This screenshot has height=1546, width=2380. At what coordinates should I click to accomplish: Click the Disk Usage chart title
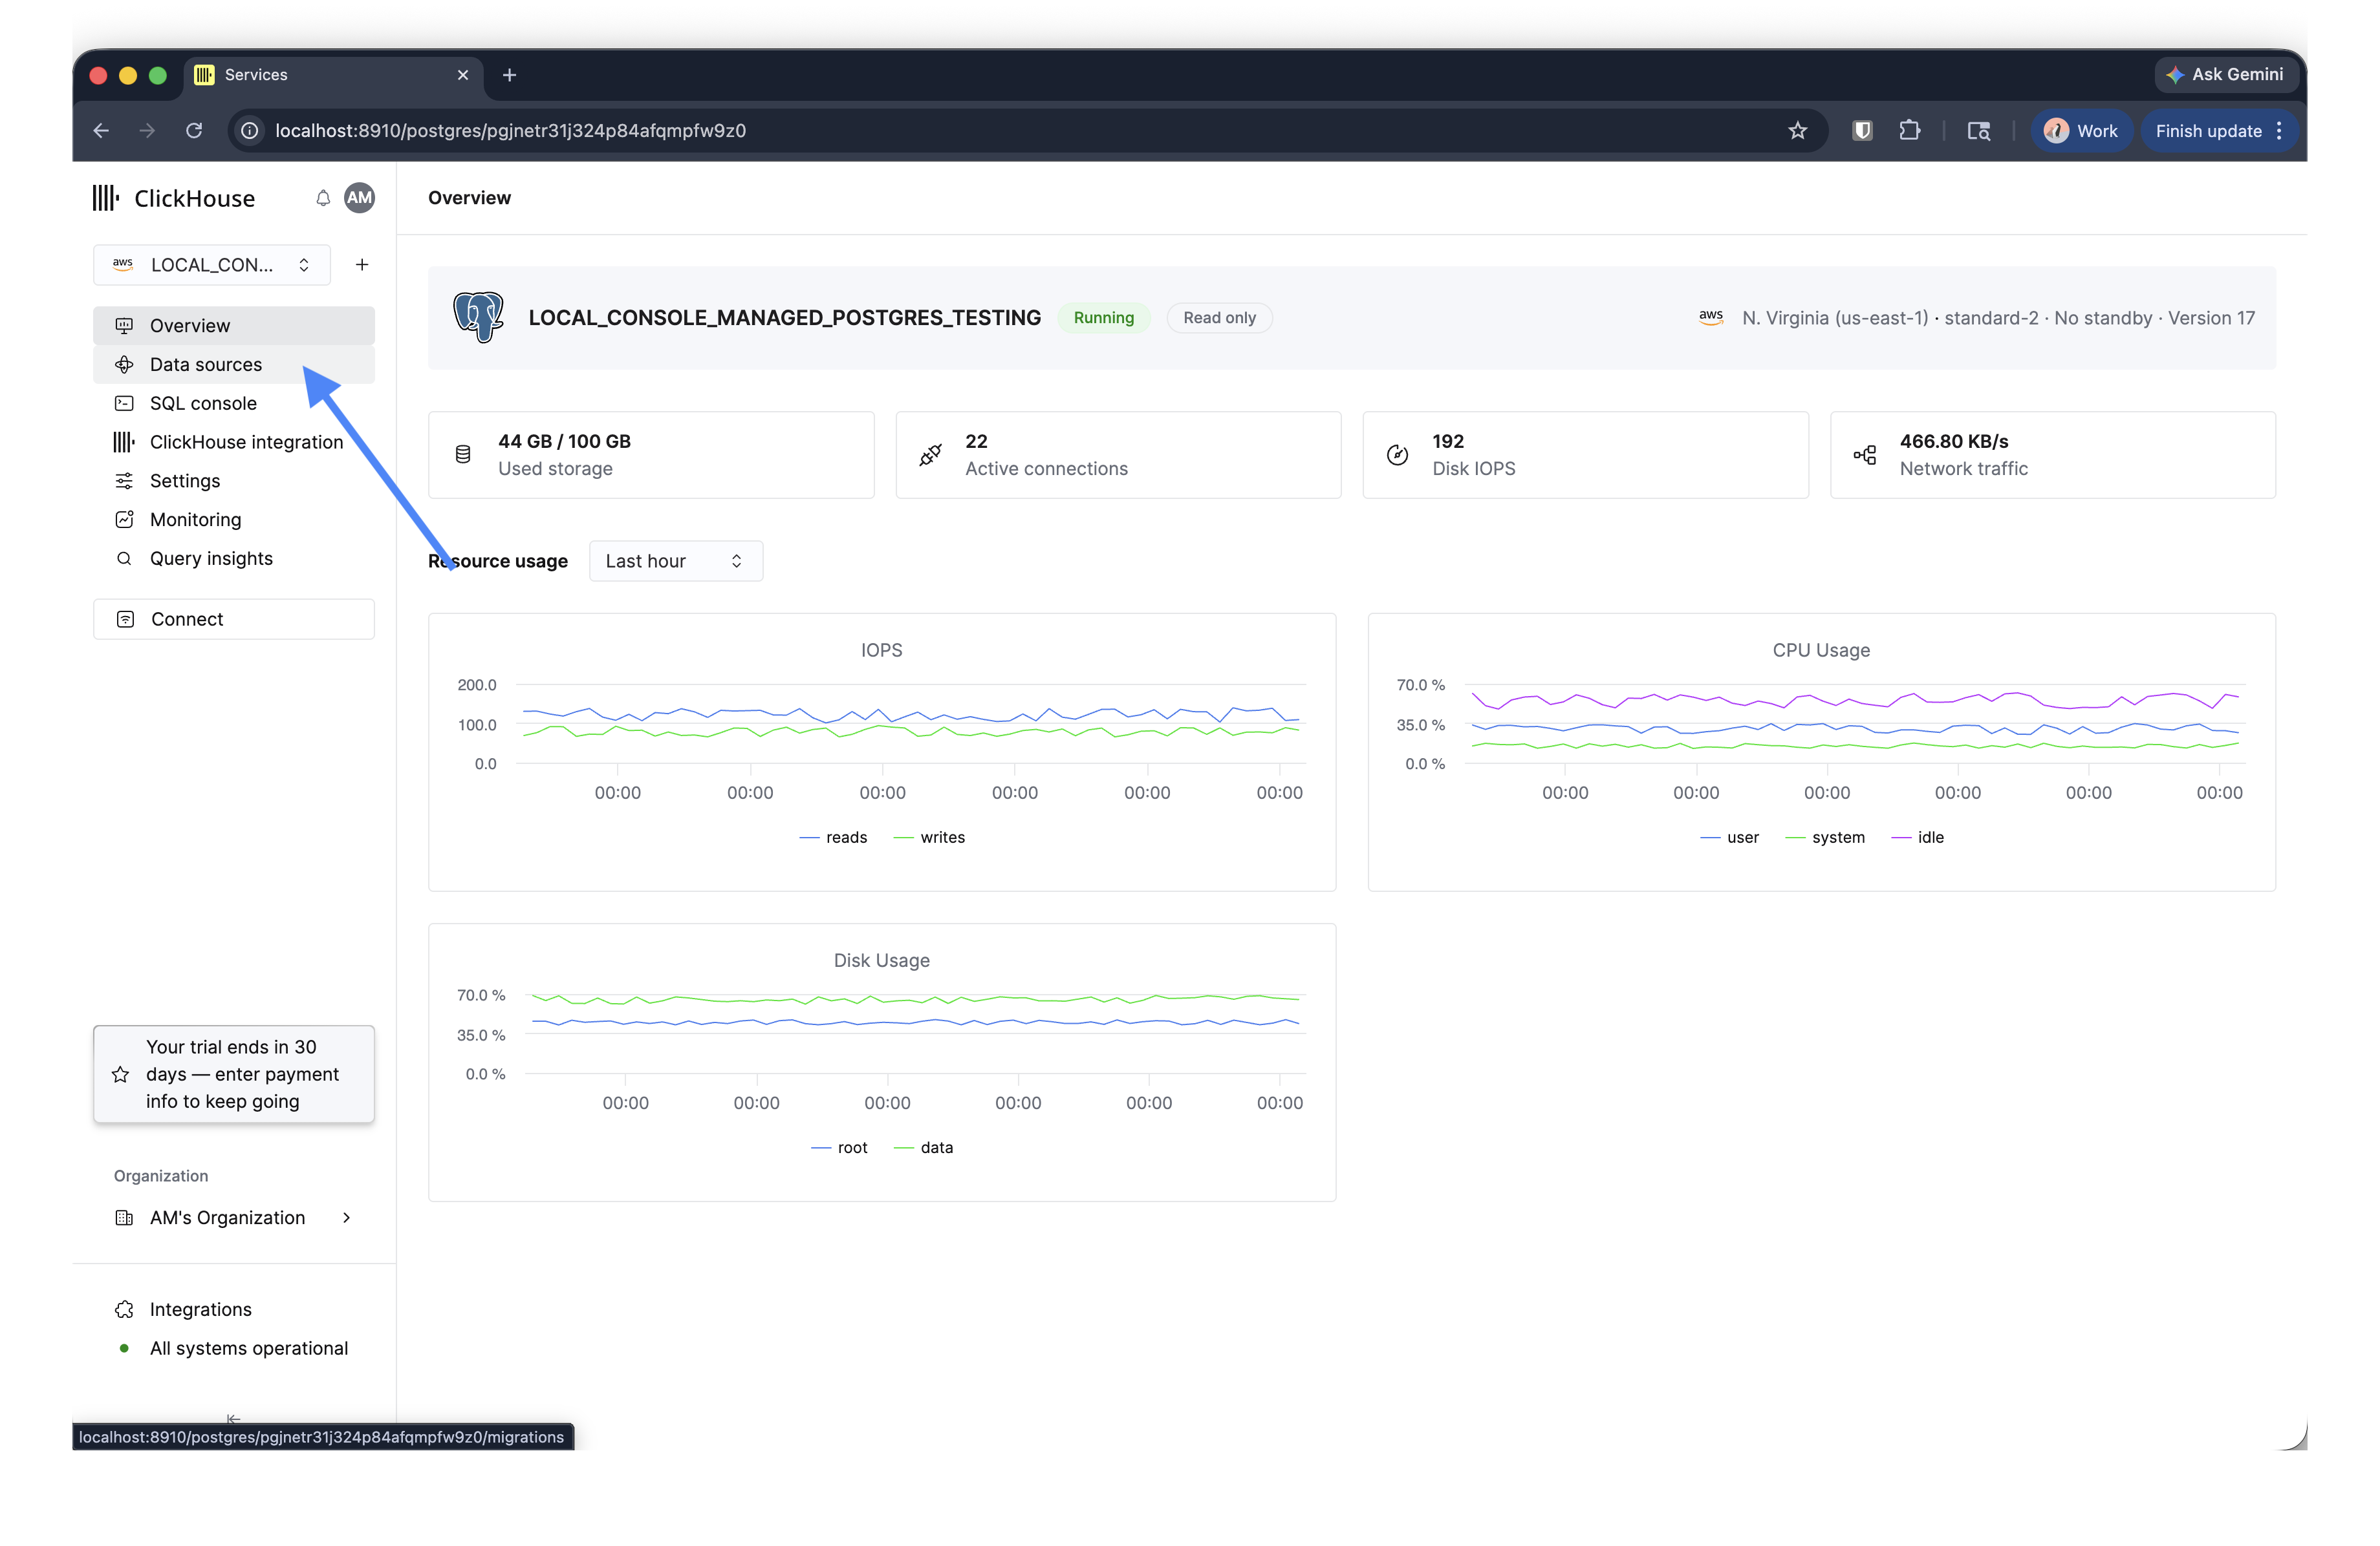(x=882, y=960)
